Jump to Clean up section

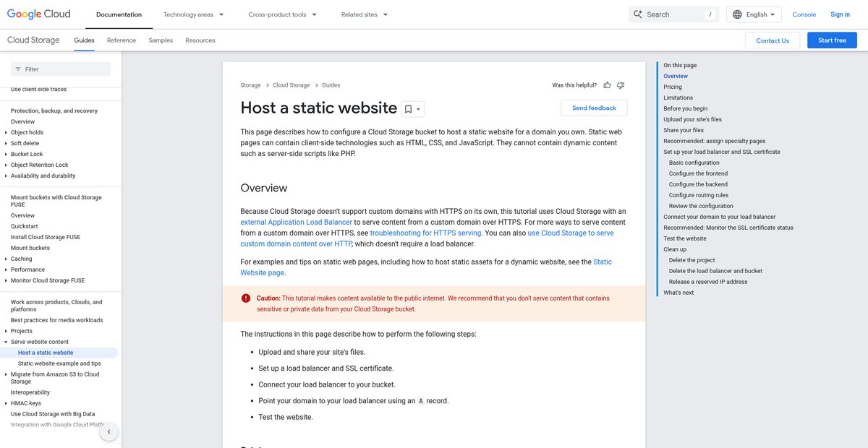(x=675, y=249)
